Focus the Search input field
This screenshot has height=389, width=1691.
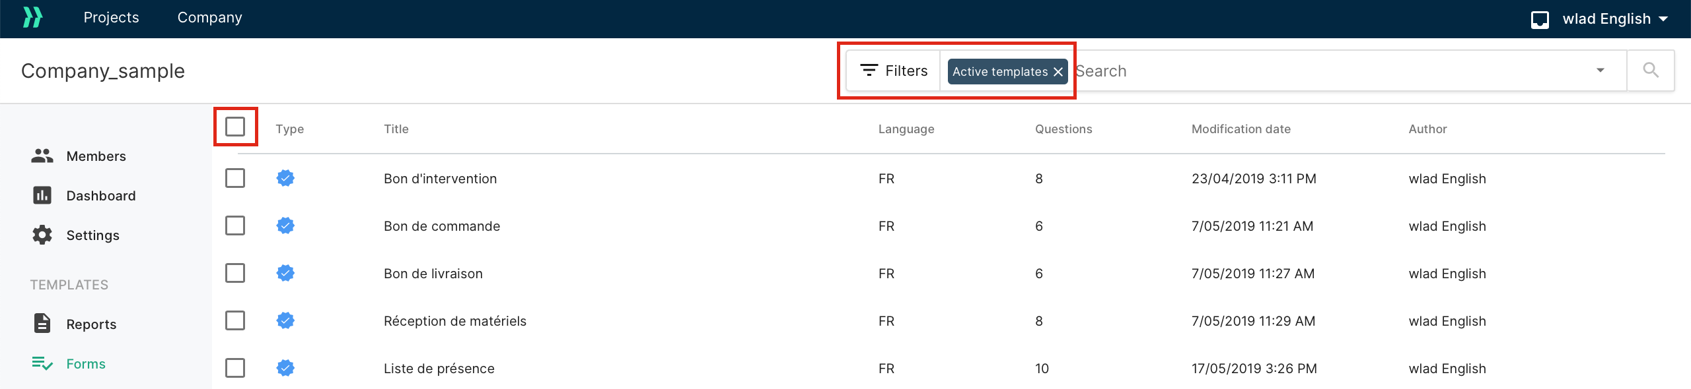(x=1328, y=71)
